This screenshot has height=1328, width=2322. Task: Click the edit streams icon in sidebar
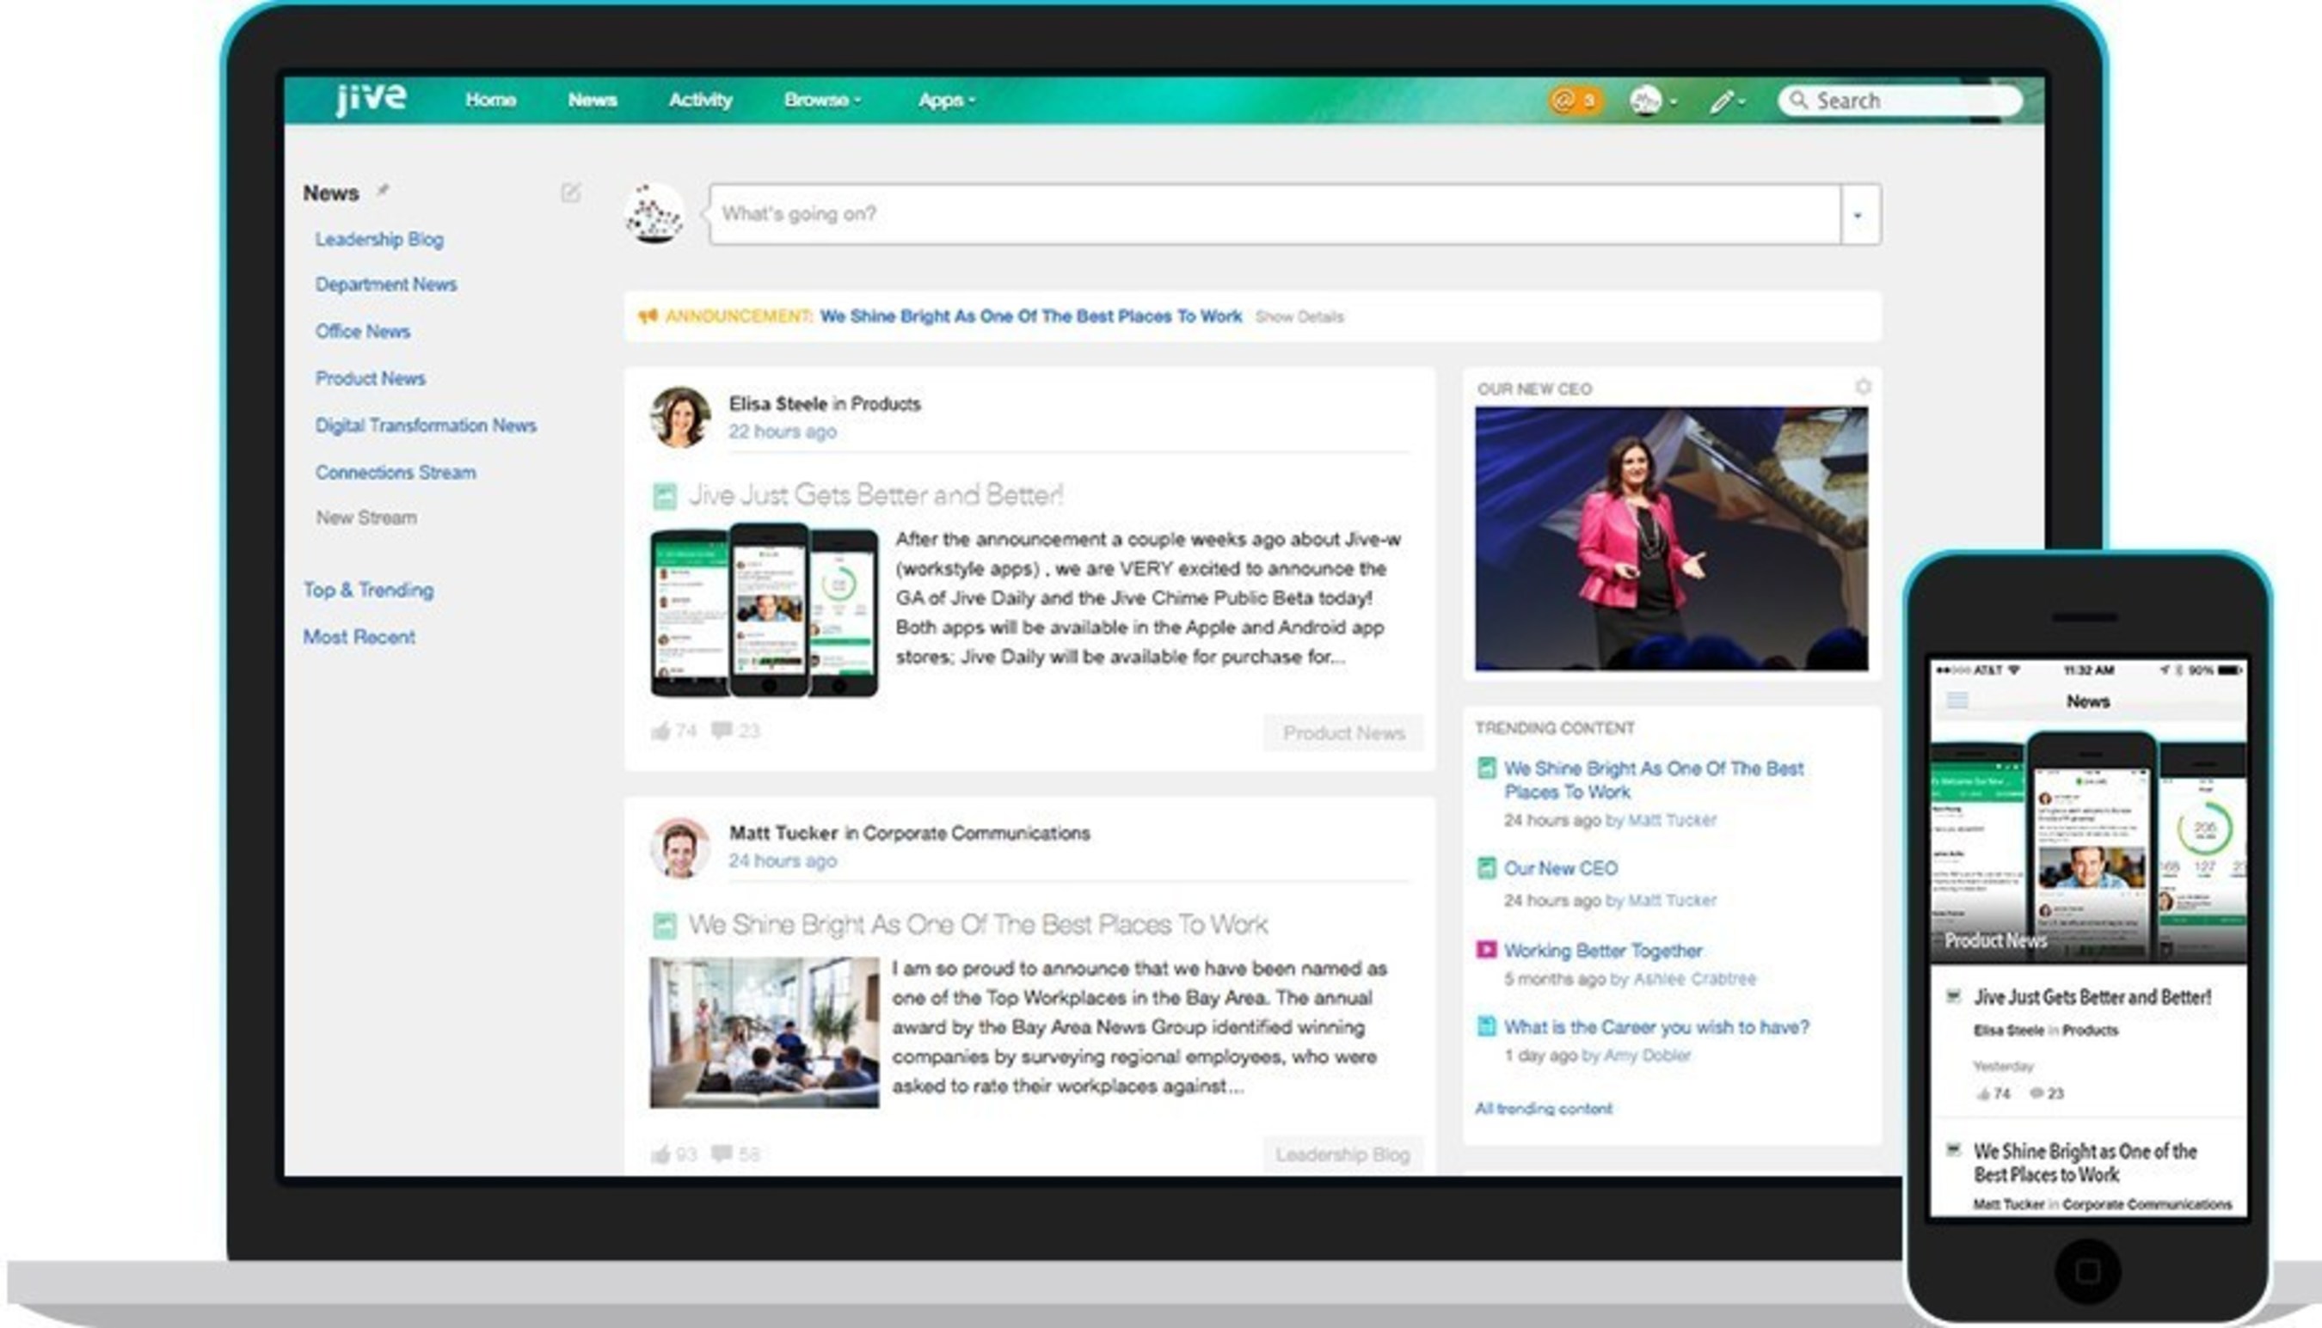570,193
